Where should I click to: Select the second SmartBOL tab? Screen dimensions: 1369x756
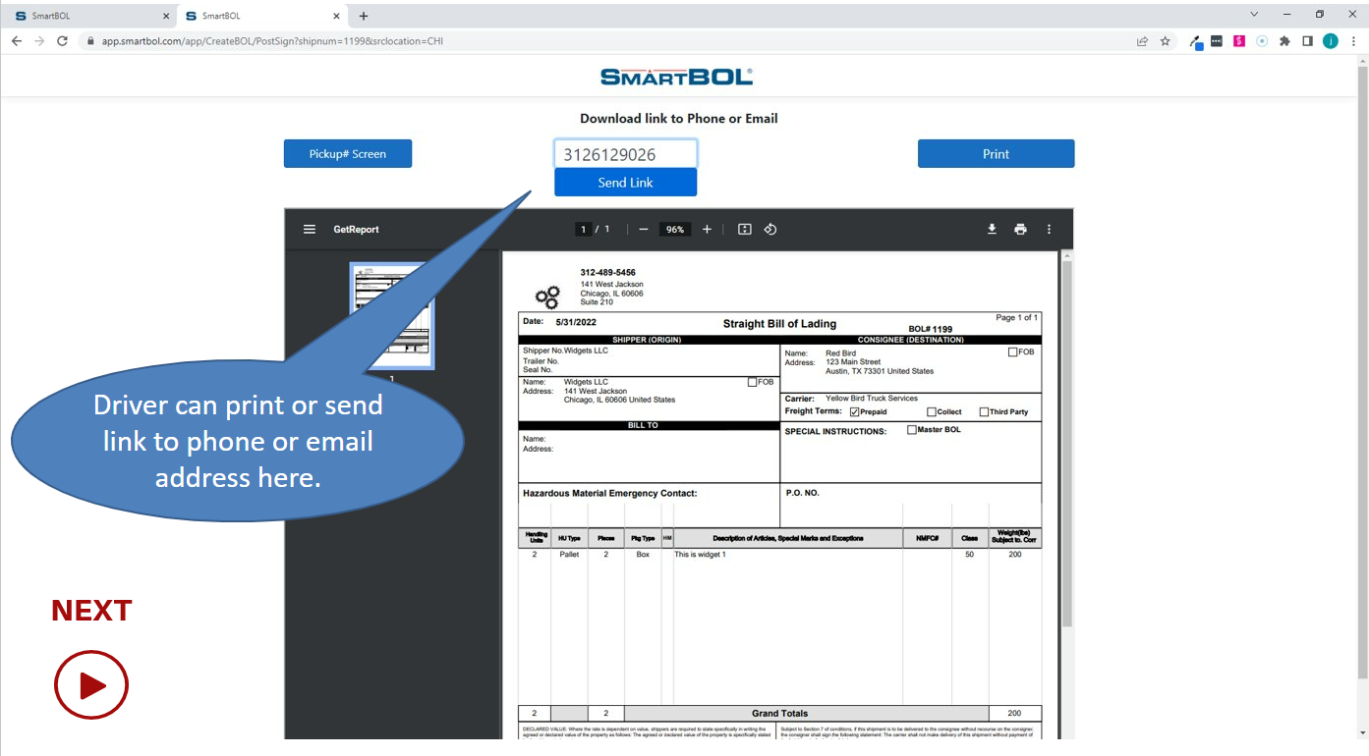pyautogui.click(x=261, y=16)
